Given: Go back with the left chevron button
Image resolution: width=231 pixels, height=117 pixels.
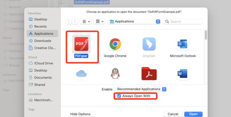Looking at the screenshot, I should 69,21.
